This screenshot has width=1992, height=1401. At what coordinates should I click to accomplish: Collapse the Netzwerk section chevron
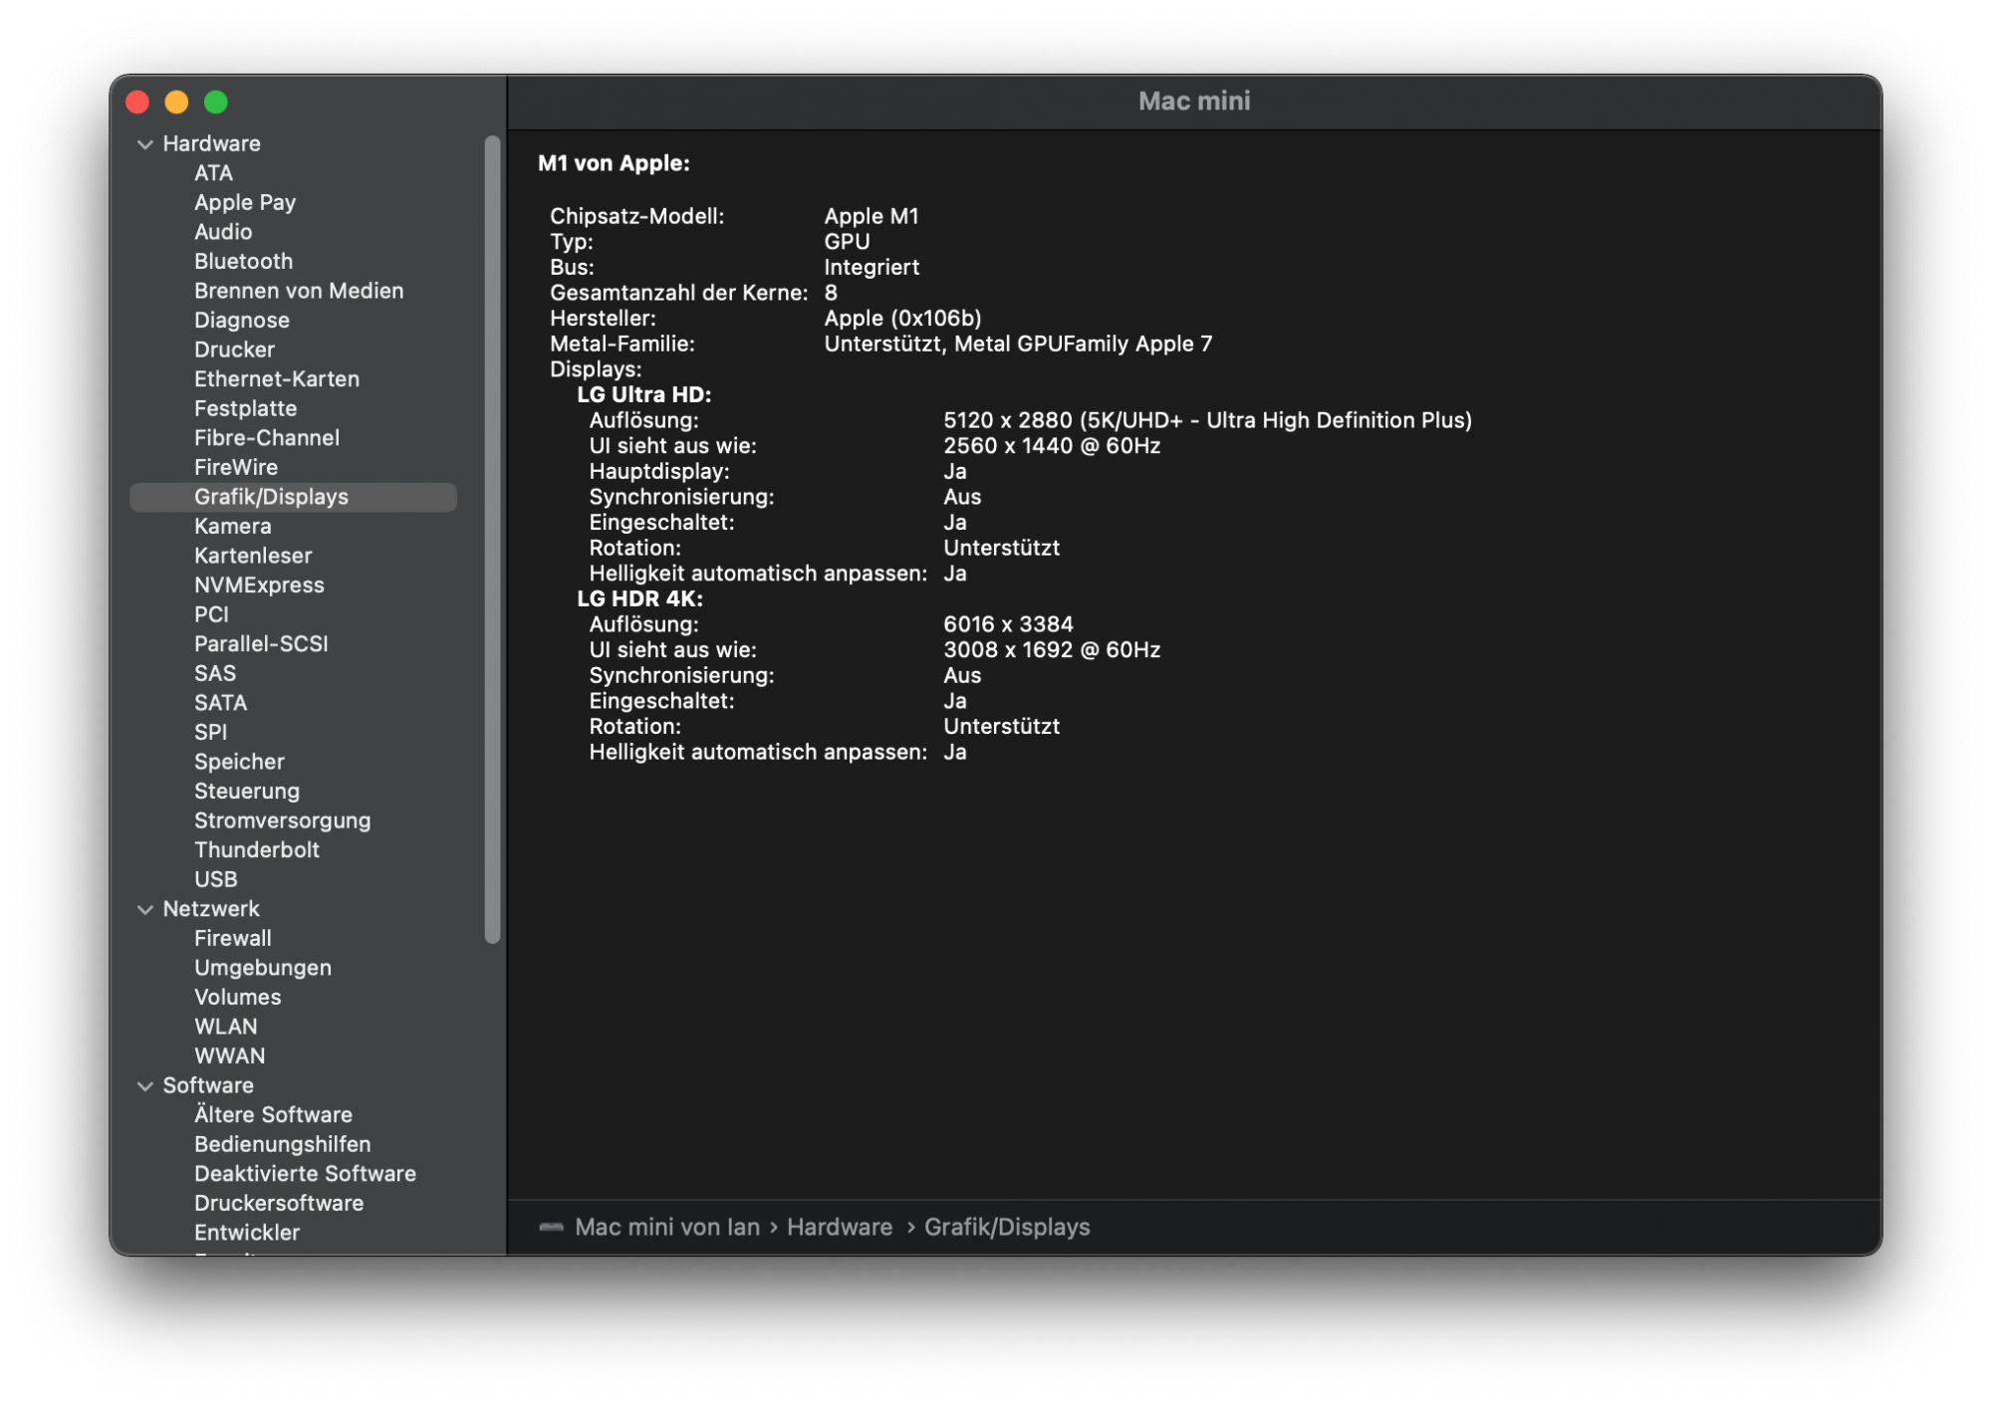click(x=145, y=909)
